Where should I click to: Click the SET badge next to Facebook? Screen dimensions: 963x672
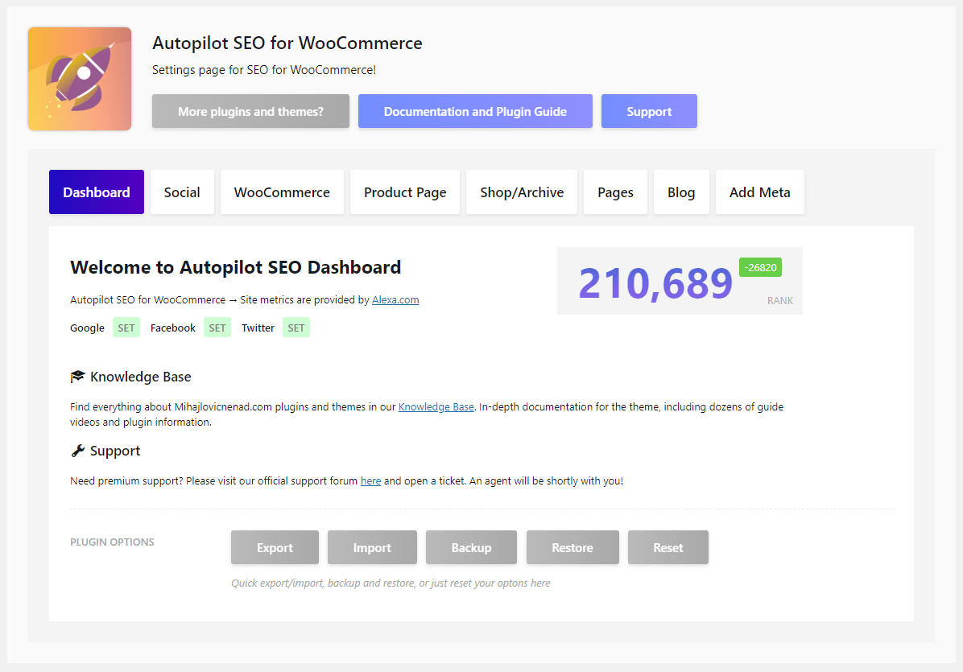pyautogui.click(x=217, y=328)
